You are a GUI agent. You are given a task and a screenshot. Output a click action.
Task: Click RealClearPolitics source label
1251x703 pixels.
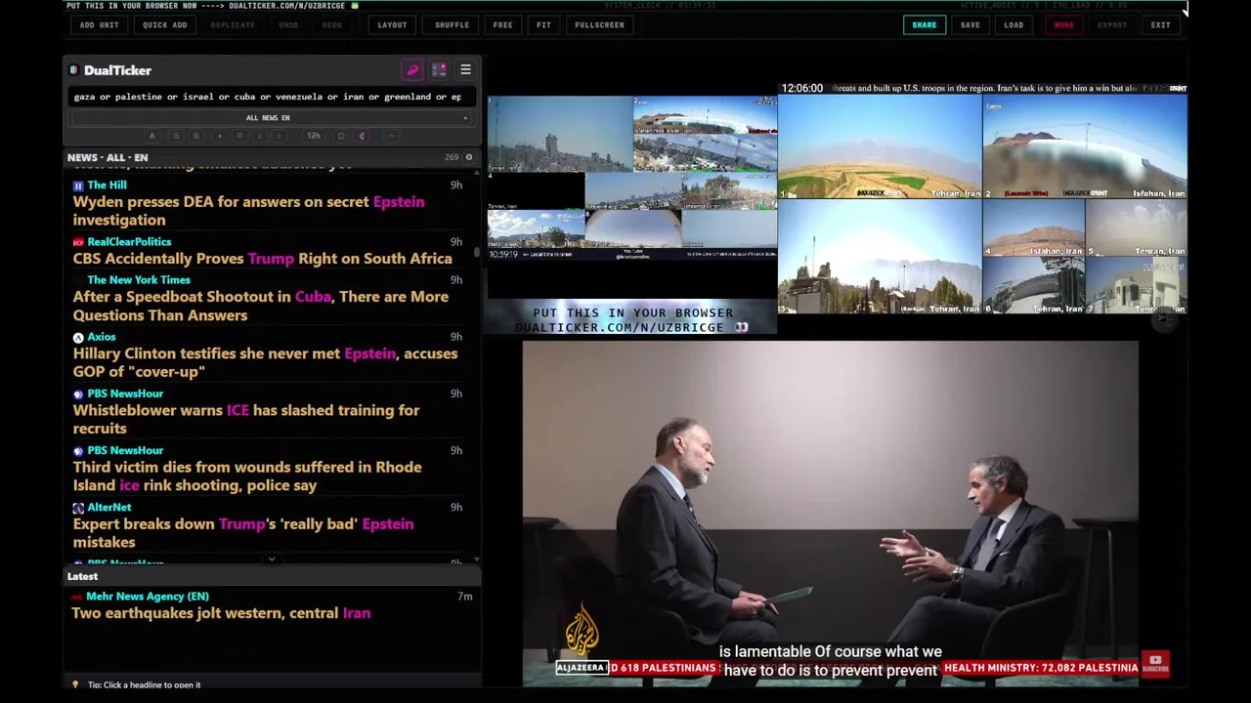(x=129, y=241)
